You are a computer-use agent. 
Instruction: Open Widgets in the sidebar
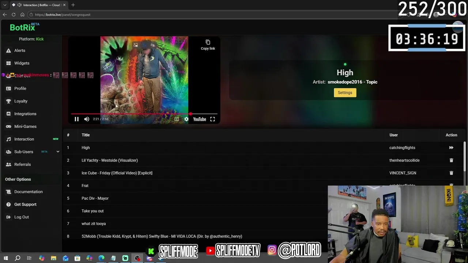pos(22,63)
